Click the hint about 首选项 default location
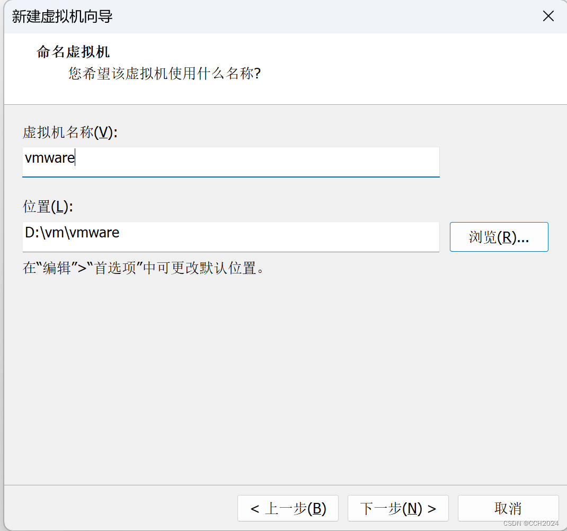Image resolution: width=567 pixels, height=531 pixels. [144, 268]
